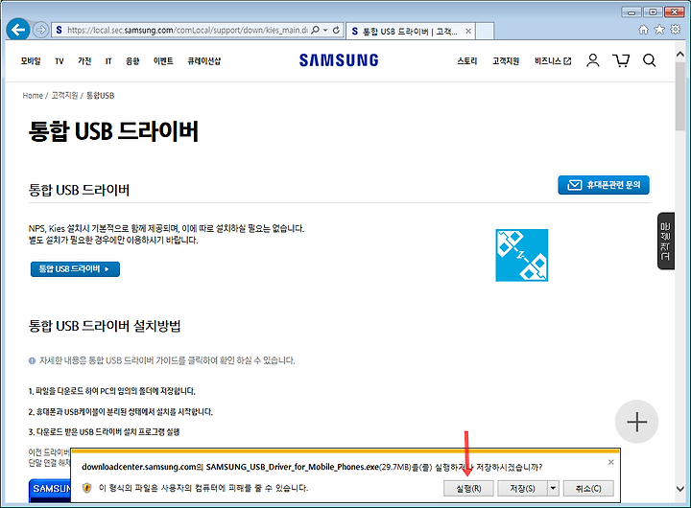Screen dimensions: 691x508
Task: Click the 저장(S) save button
Action: pyautogui.click(x=522, y=488)
